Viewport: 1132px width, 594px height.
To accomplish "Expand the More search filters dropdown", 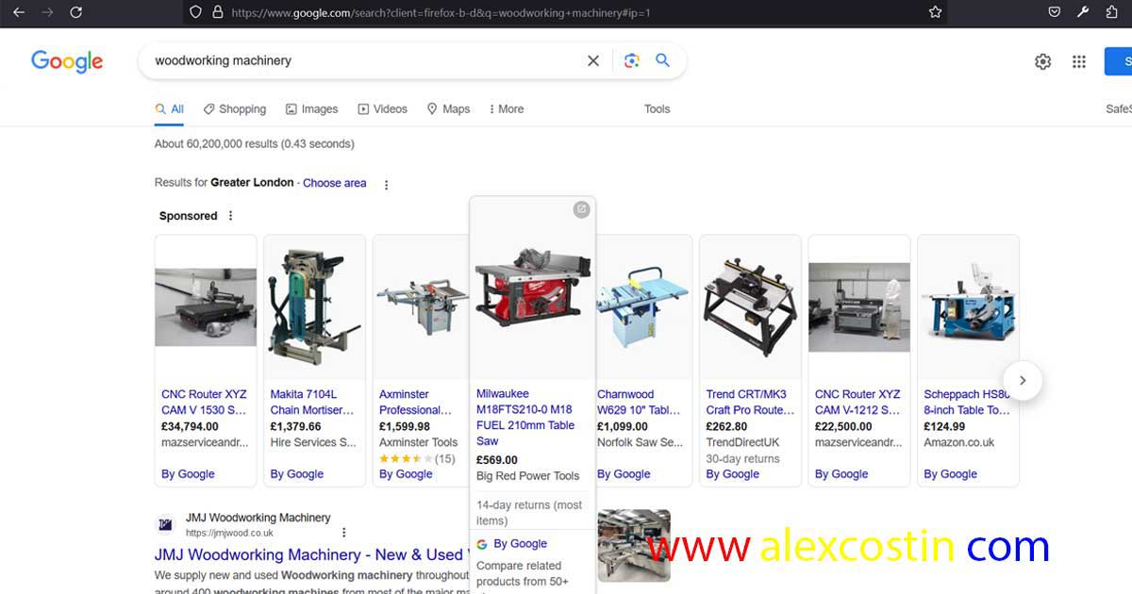I will coord(507,109).
